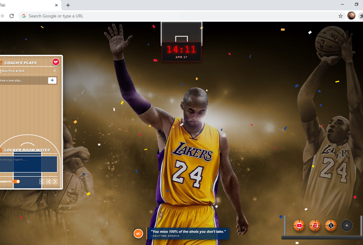
Task: Click the halftime speech quote box
Action: pyautogui.click(x=188, y=233)
